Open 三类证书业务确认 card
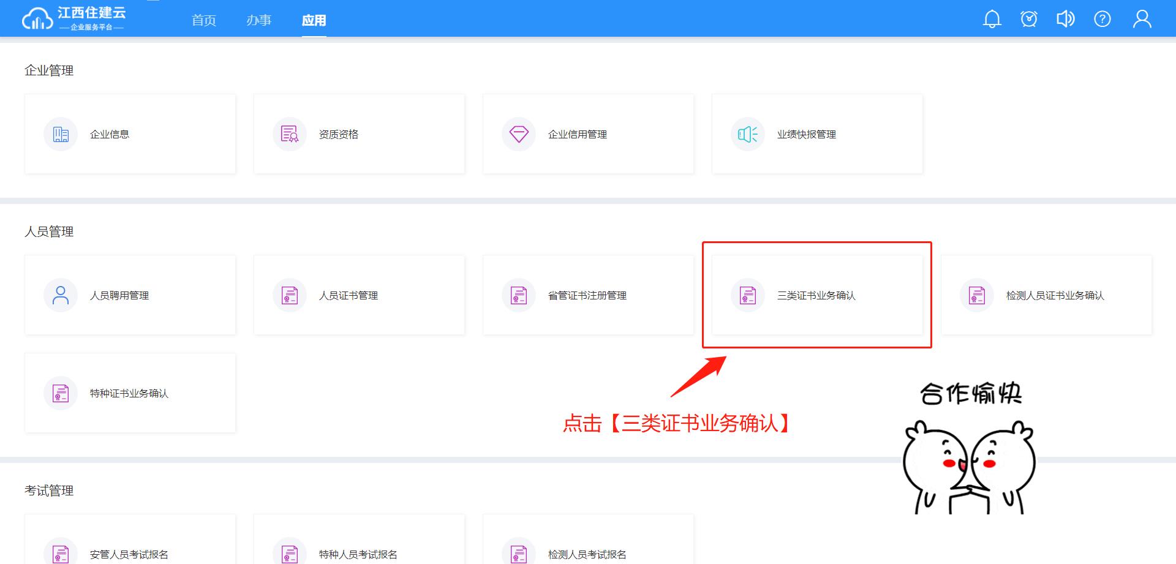This screenshot has height=564, width=1176. (816, 295)
